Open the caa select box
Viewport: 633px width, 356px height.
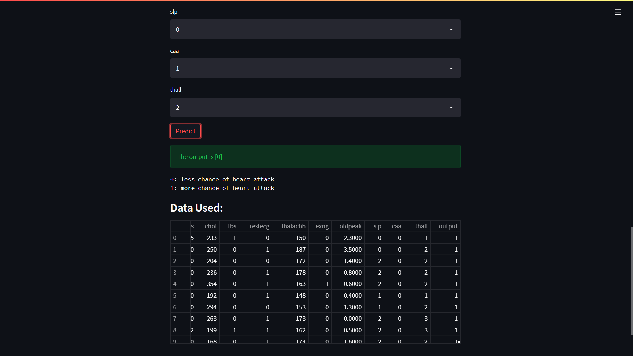[310, 69]
